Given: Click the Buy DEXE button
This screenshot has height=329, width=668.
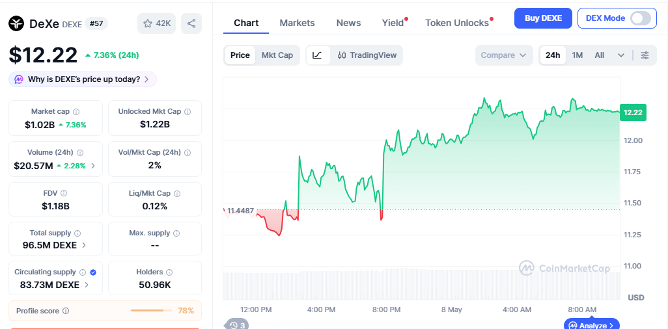Looking at the screenshot, I should click(x=543, y=18).
